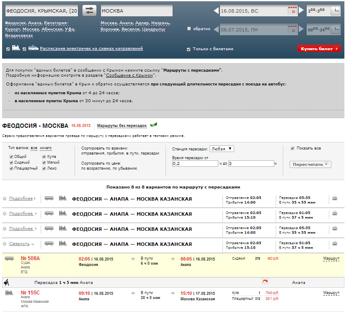
Task: Go to previous departure date arrow
Action: [216, 11]
